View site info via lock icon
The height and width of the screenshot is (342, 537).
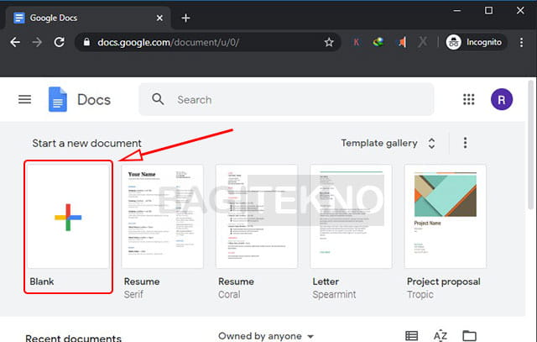click(86, 42)
